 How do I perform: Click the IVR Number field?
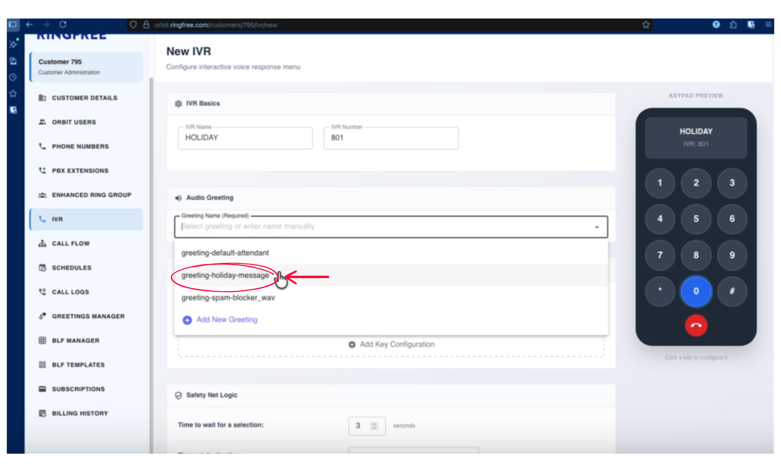click(x=391, y=138)
